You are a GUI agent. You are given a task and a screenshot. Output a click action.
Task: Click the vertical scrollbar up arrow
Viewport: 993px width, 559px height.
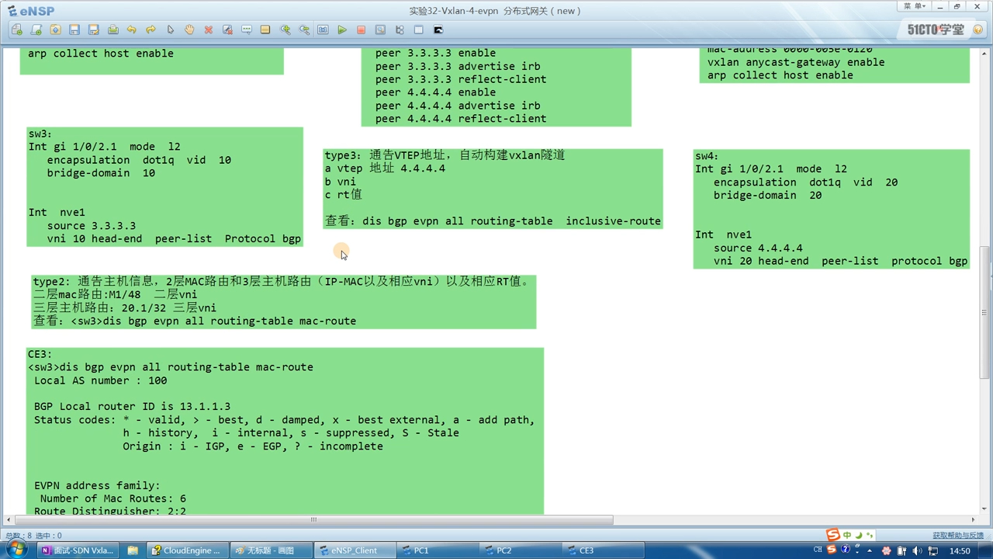985,52
